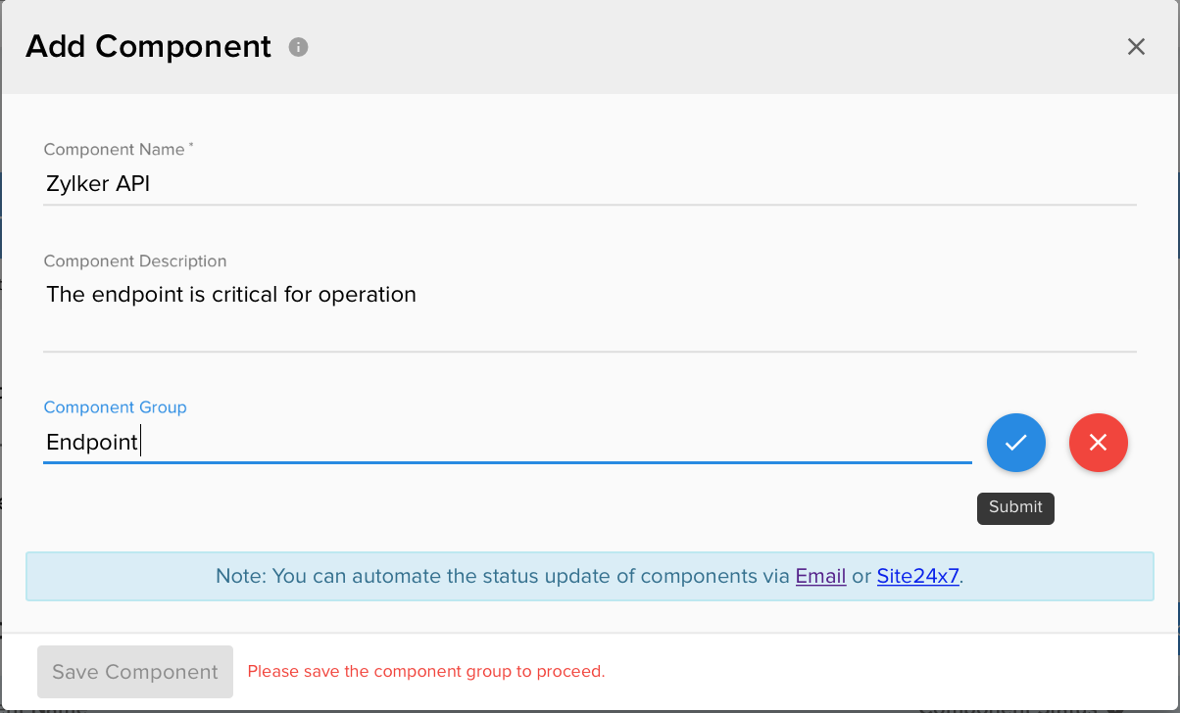The image size is (1180, 713).
Task: Click the Save Component button
Action: (x=134, y=672)
